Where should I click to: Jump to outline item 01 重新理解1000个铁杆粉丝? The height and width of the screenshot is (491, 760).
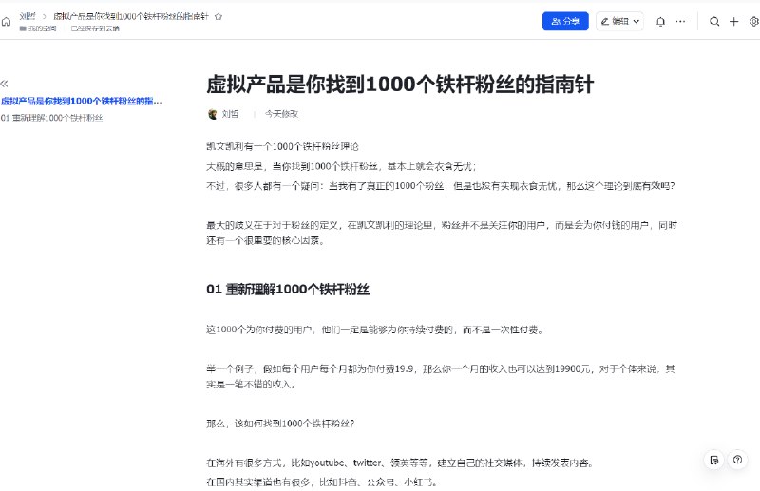tap(52, 118)
